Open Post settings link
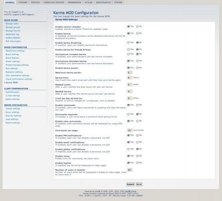Viewport: 222px width, 201px height. [12, 69]
